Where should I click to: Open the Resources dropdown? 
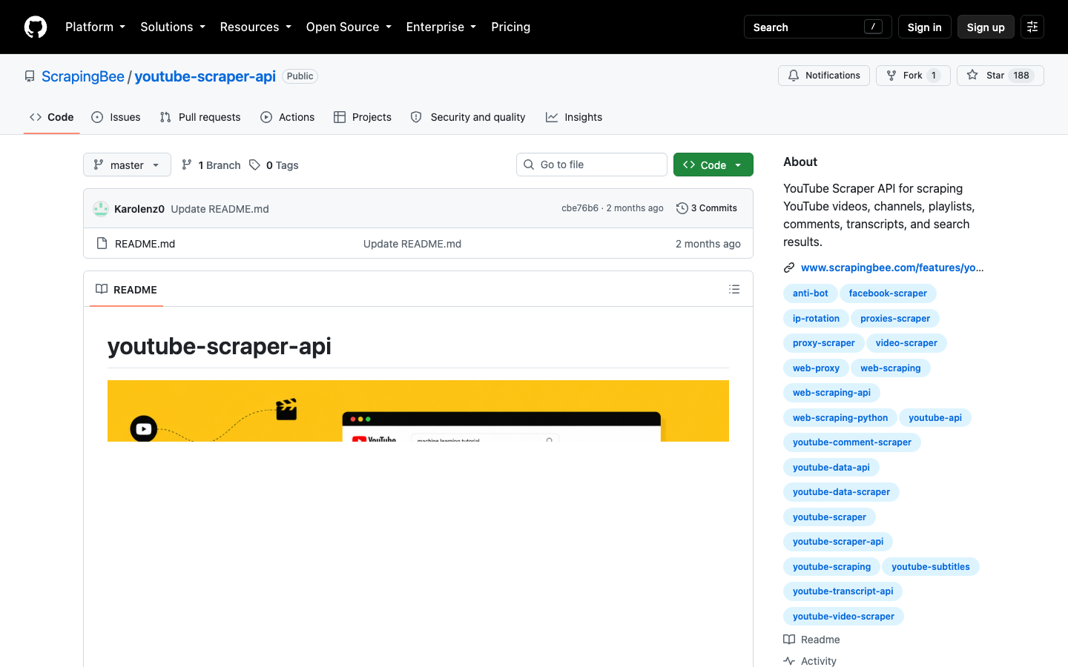(255, 27)
